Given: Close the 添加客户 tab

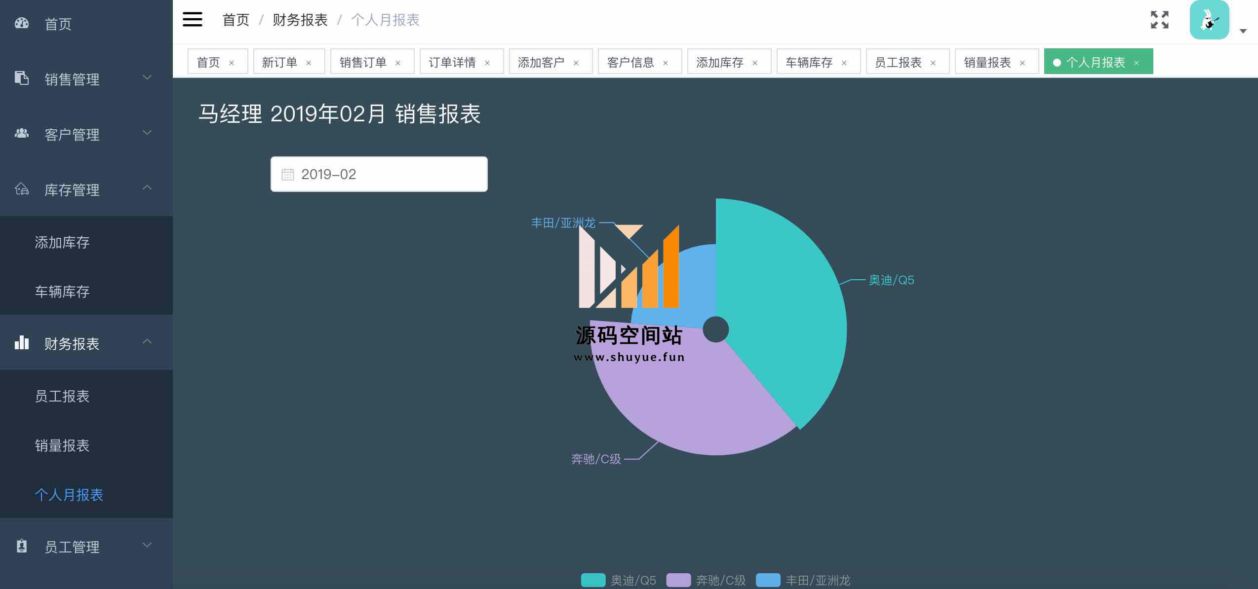Looking at the screenshot, I should coord(576,63).
